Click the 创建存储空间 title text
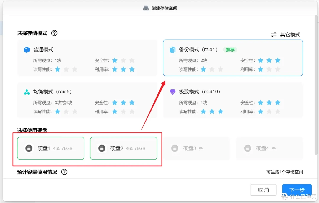The width and height of the screenshot is (319, 203). click(164, 8)
